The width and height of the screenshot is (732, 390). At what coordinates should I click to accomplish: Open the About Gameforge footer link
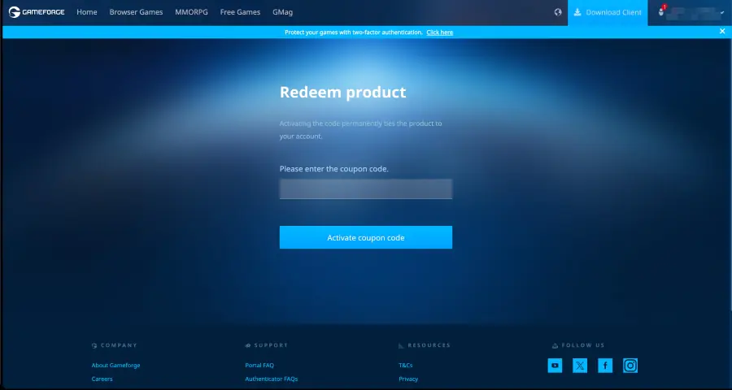pos(115,366)
